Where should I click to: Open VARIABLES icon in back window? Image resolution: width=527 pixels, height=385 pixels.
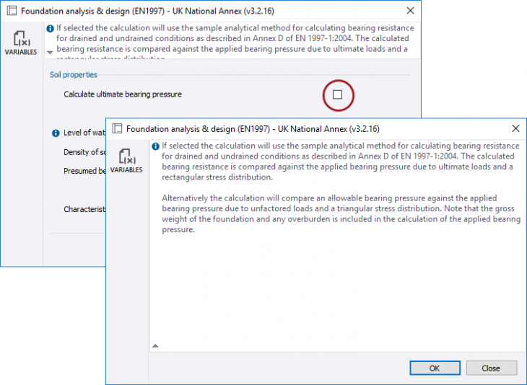coord(21,43)
